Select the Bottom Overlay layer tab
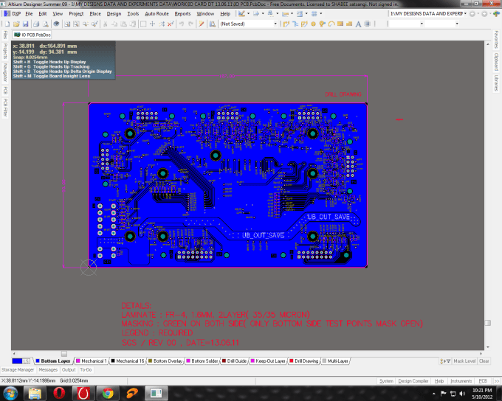 coord(165,361)
